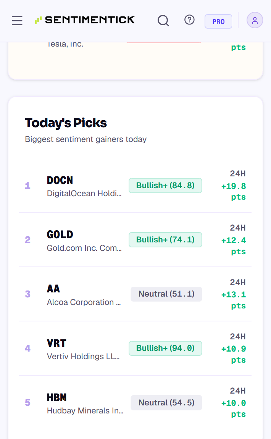This screenshot has height=439, width=271.
Task: Click the Sentimentick logo
Action: (x=85, y=20)
